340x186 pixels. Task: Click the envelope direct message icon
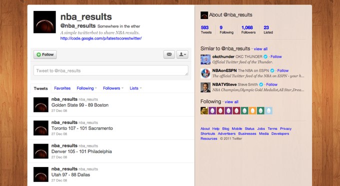tap(169, 54)
